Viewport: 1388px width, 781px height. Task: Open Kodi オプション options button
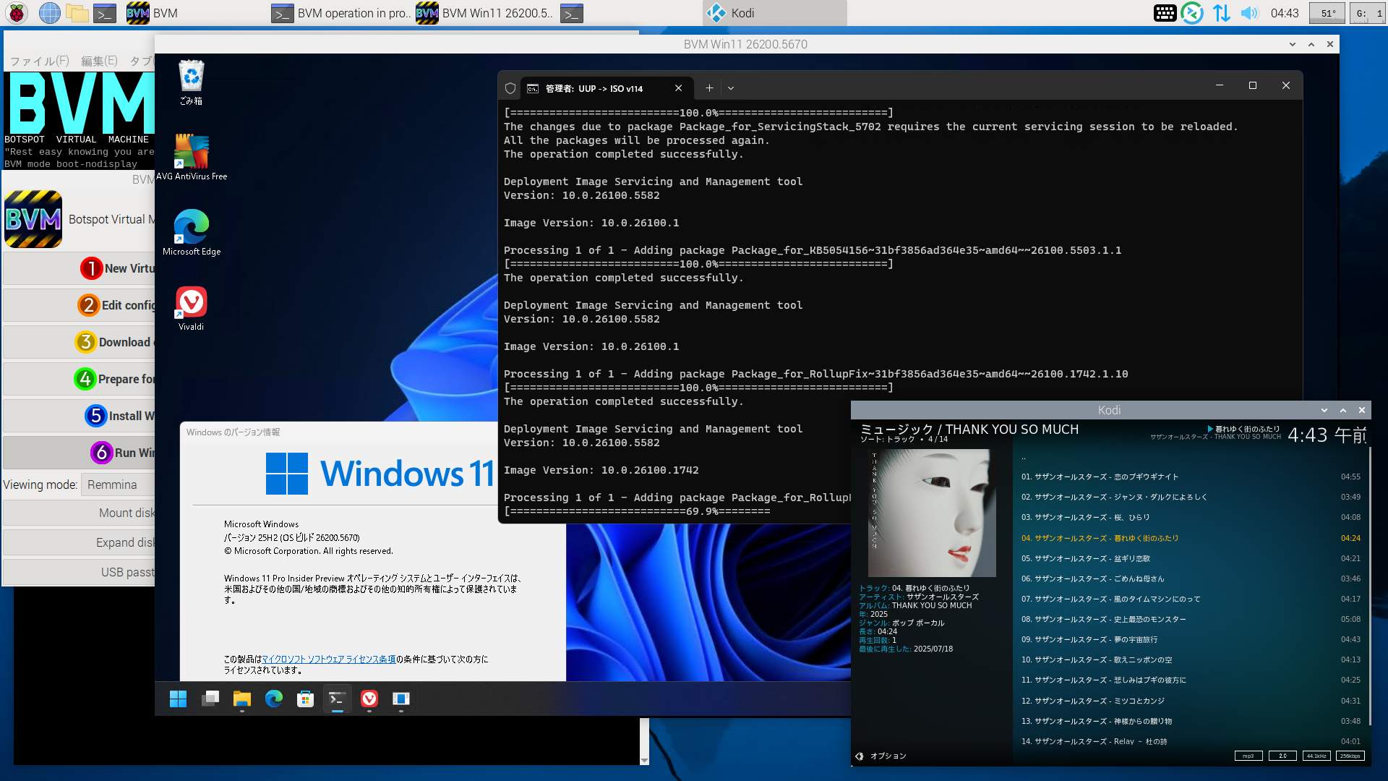pos(881,756)
